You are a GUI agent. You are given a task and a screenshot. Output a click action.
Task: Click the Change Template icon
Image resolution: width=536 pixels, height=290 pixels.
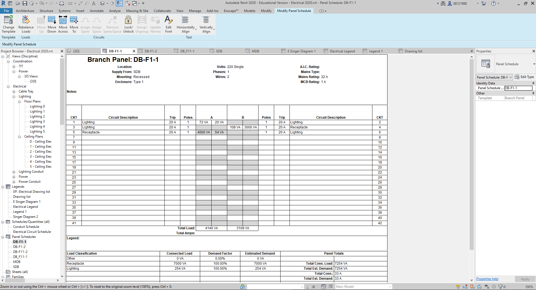[x=8, y=20]
